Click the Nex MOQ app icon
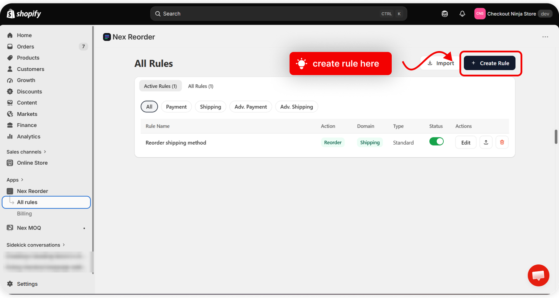Image resolution: width=559 pixels, height=298 pixels. [10, 228]
